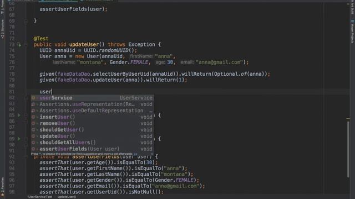Pick insertUser() from the completion list

coord(93,117)
